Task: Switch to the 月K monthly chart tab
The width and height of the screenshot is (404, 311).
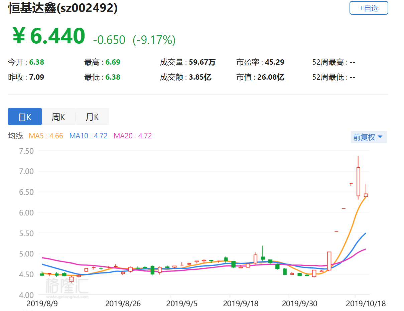Action: pos(92,117)
